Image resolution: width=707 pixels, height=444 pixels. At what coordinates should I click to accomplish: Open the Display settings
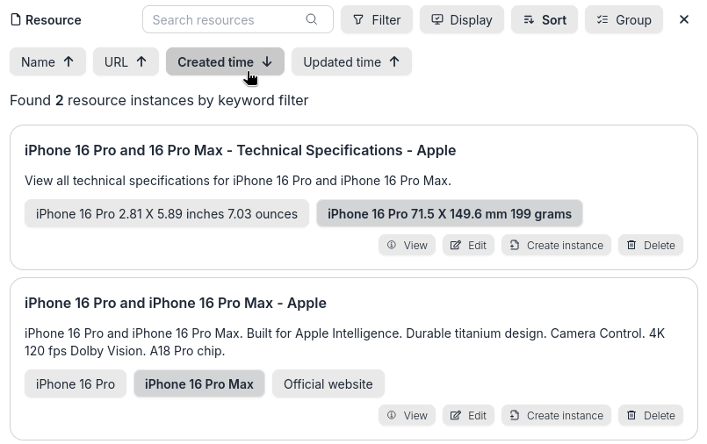click(462, 19)
